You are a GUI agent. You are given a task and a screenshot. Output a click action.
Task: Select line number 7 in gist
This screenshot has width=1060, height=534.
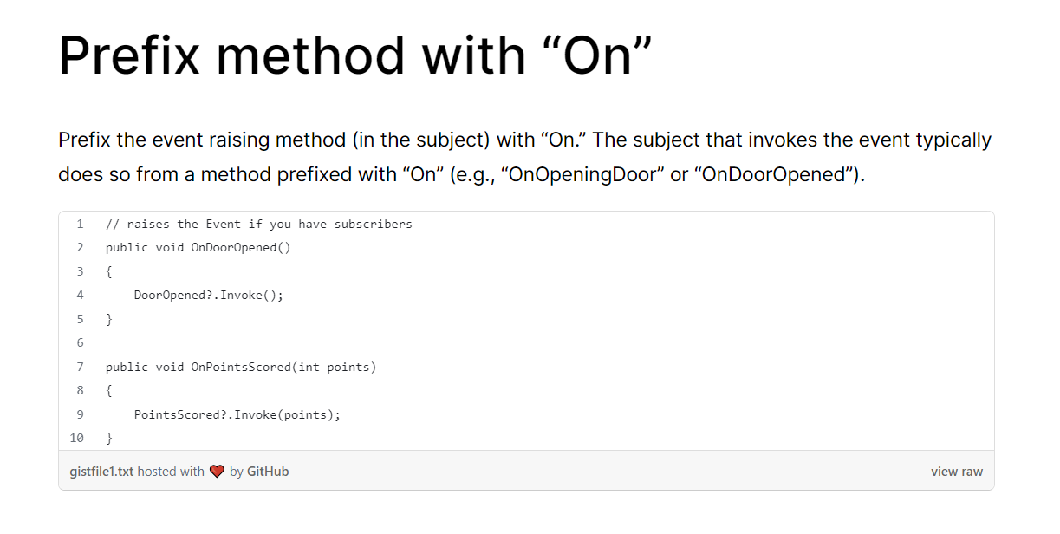click(80, 367)
